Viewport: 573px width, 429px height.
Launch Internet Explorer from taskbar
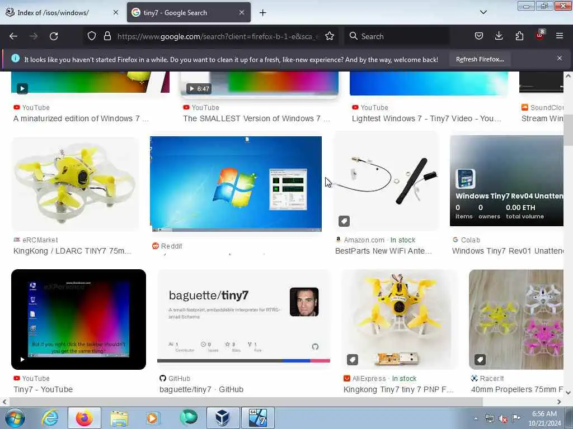[x=50, y=418]
